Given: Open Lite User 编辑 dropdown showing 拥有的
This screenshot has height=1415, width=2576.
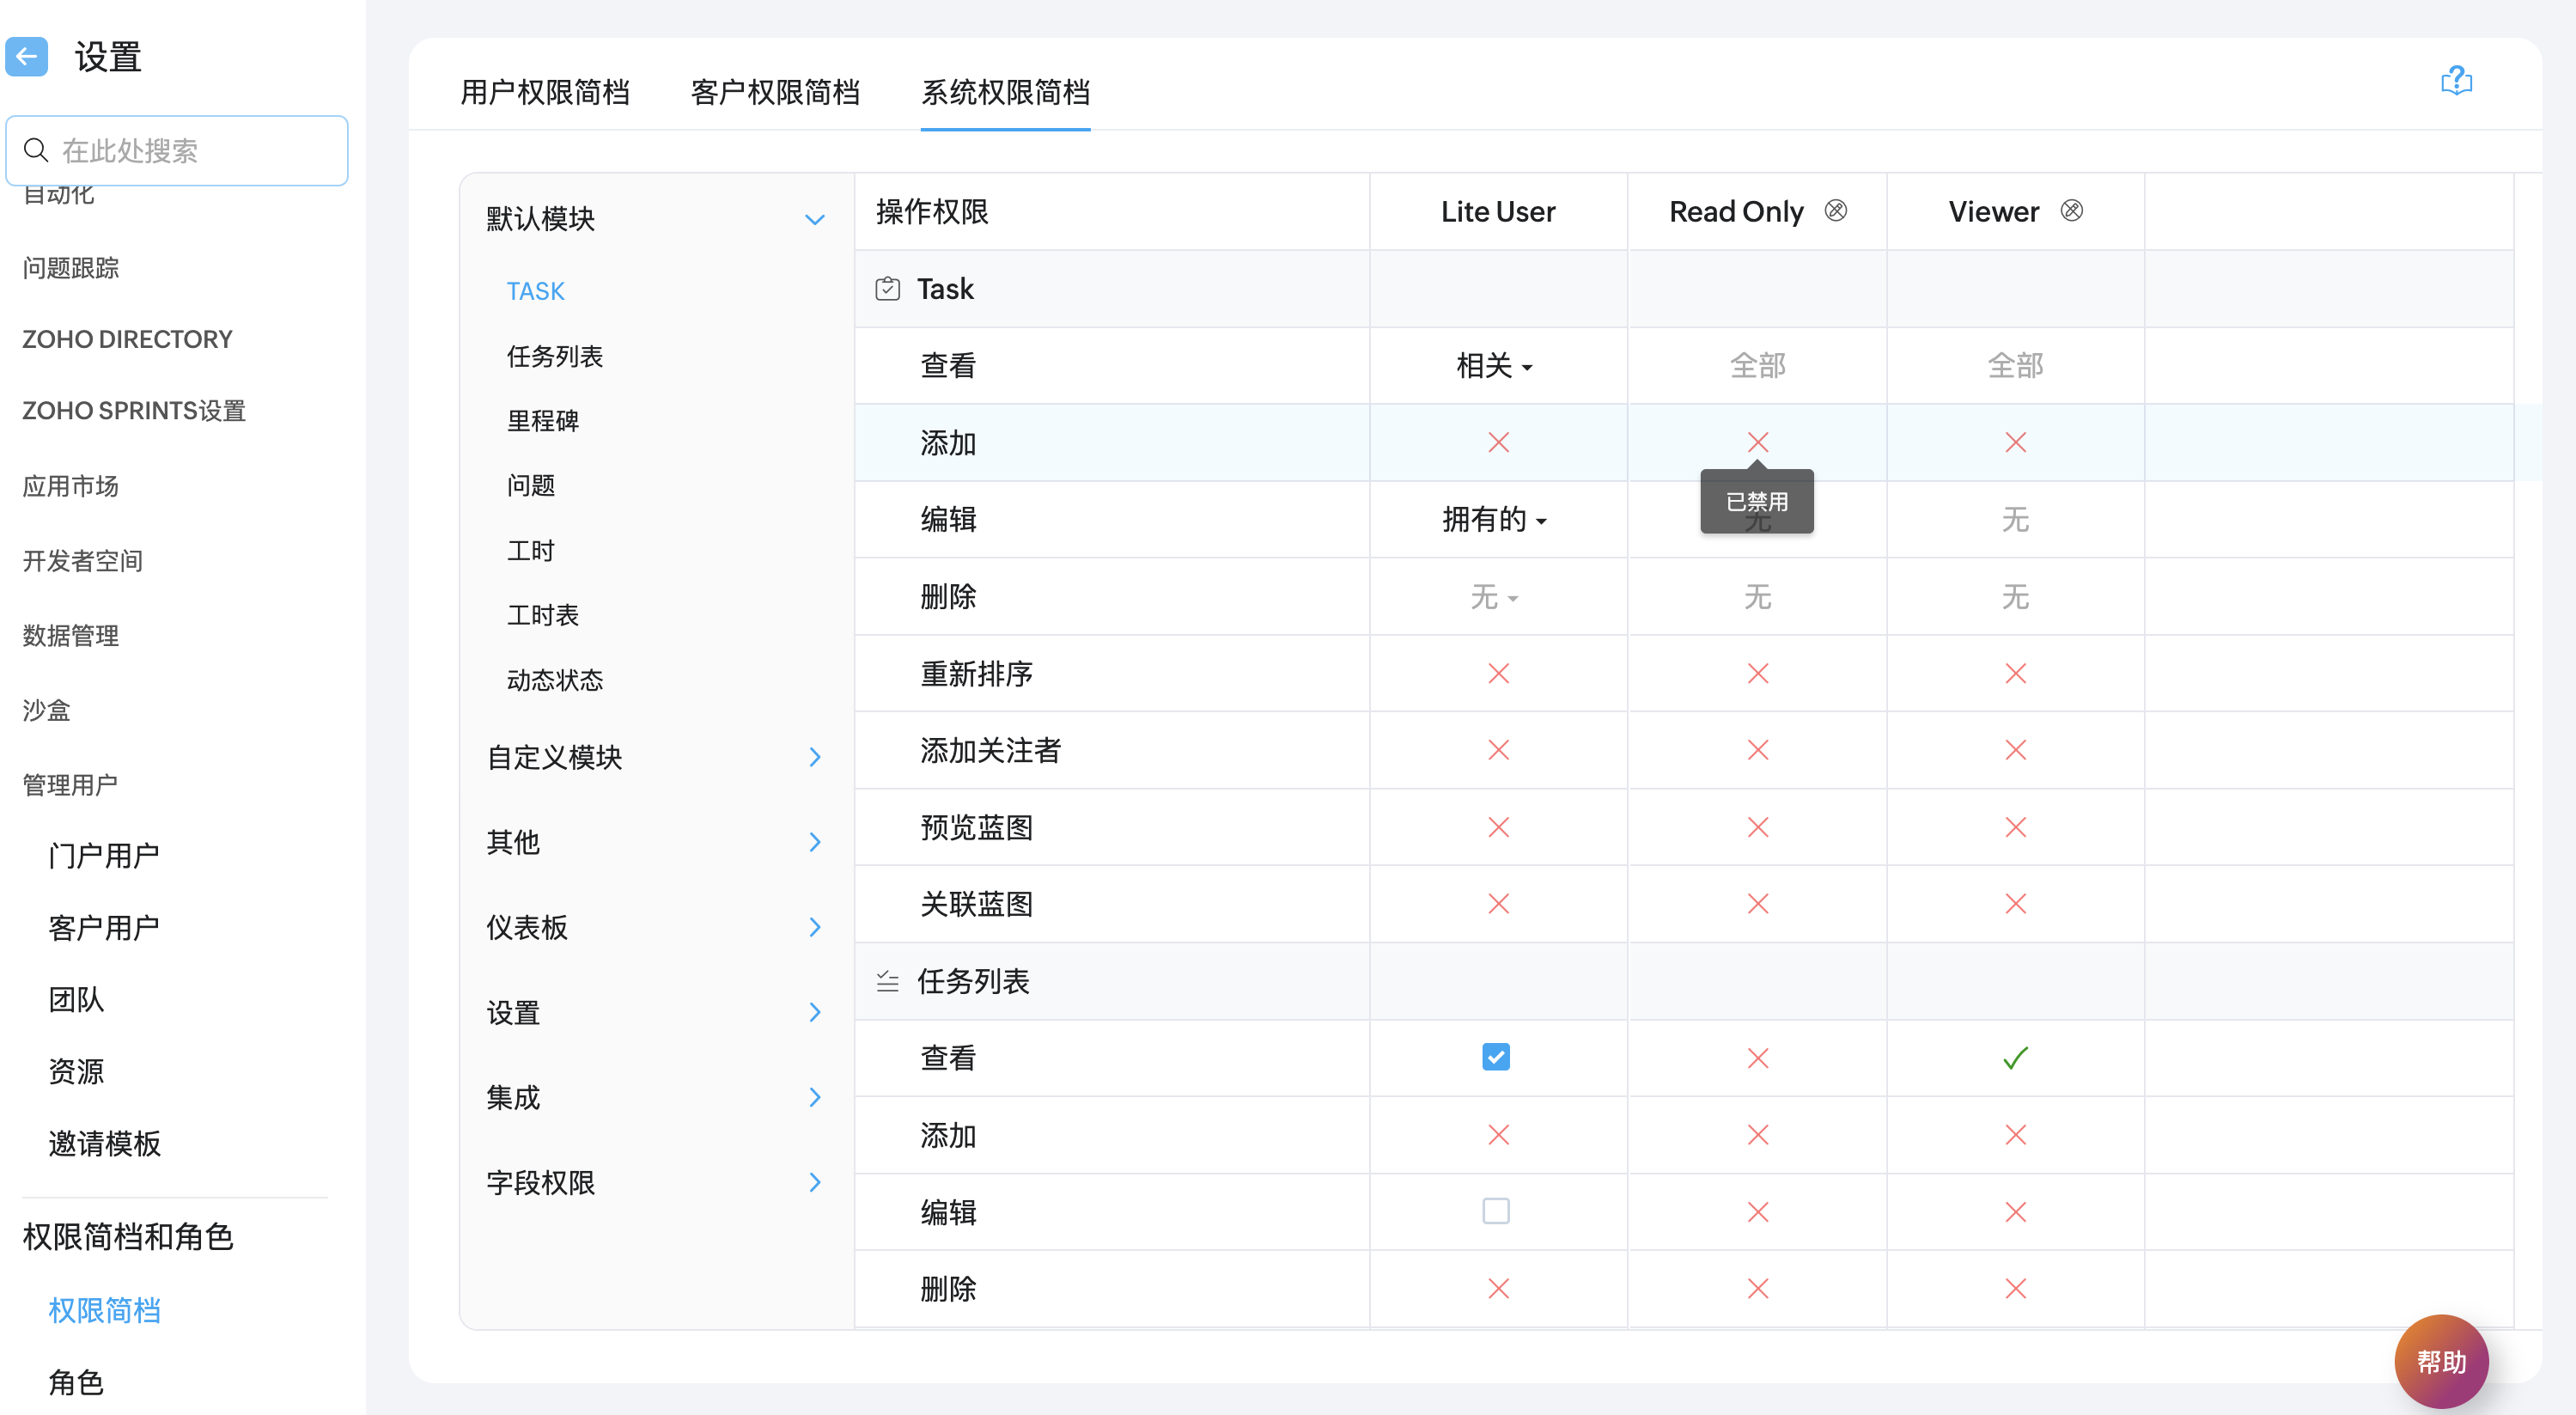Looking at the screenshot, I should click(1494, 520).
